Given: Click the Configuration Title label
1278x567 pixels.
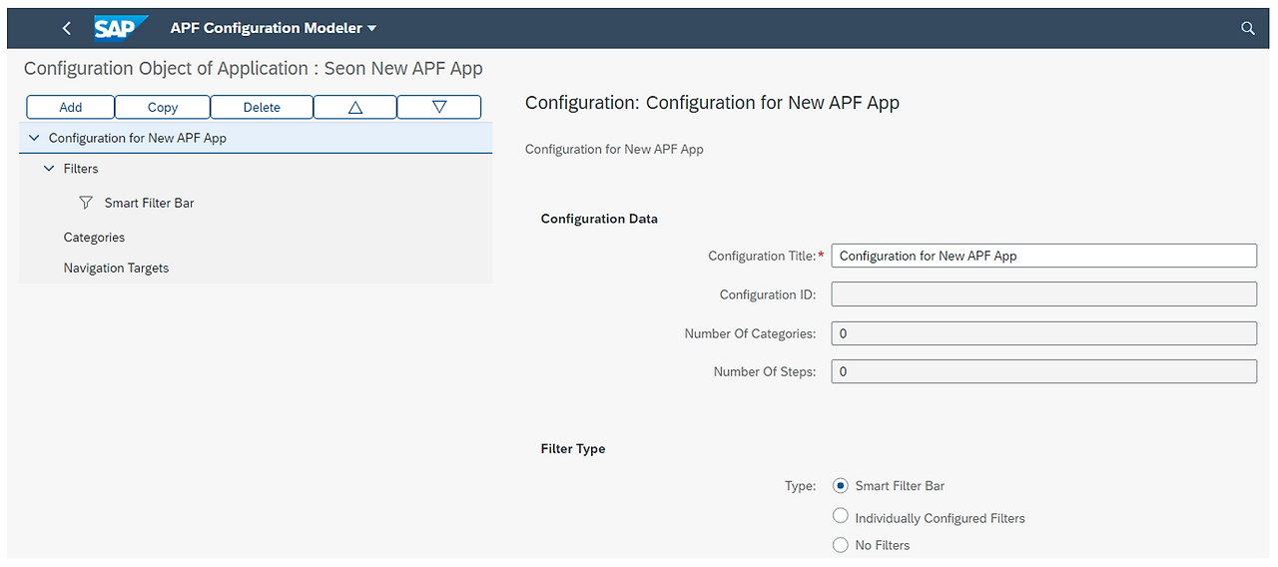Looking at the screenshot, I should click(x=762, y=257).
